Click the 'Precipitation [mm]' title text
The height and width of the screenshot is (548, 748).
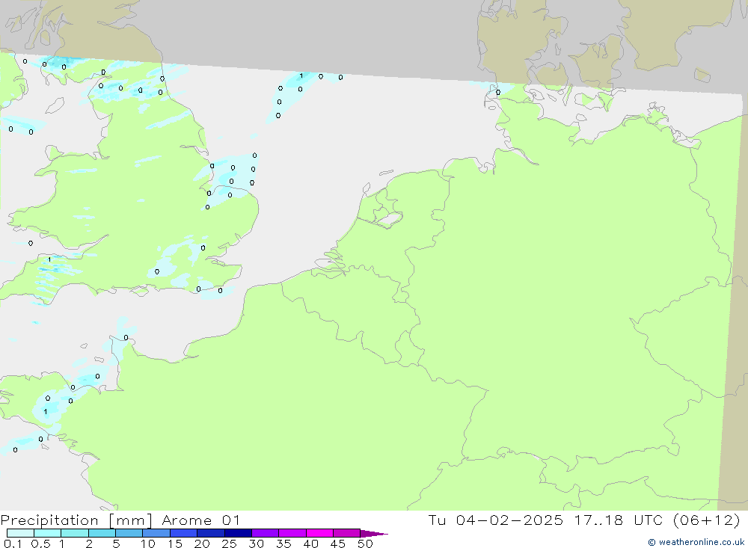[x=76, y=520]
